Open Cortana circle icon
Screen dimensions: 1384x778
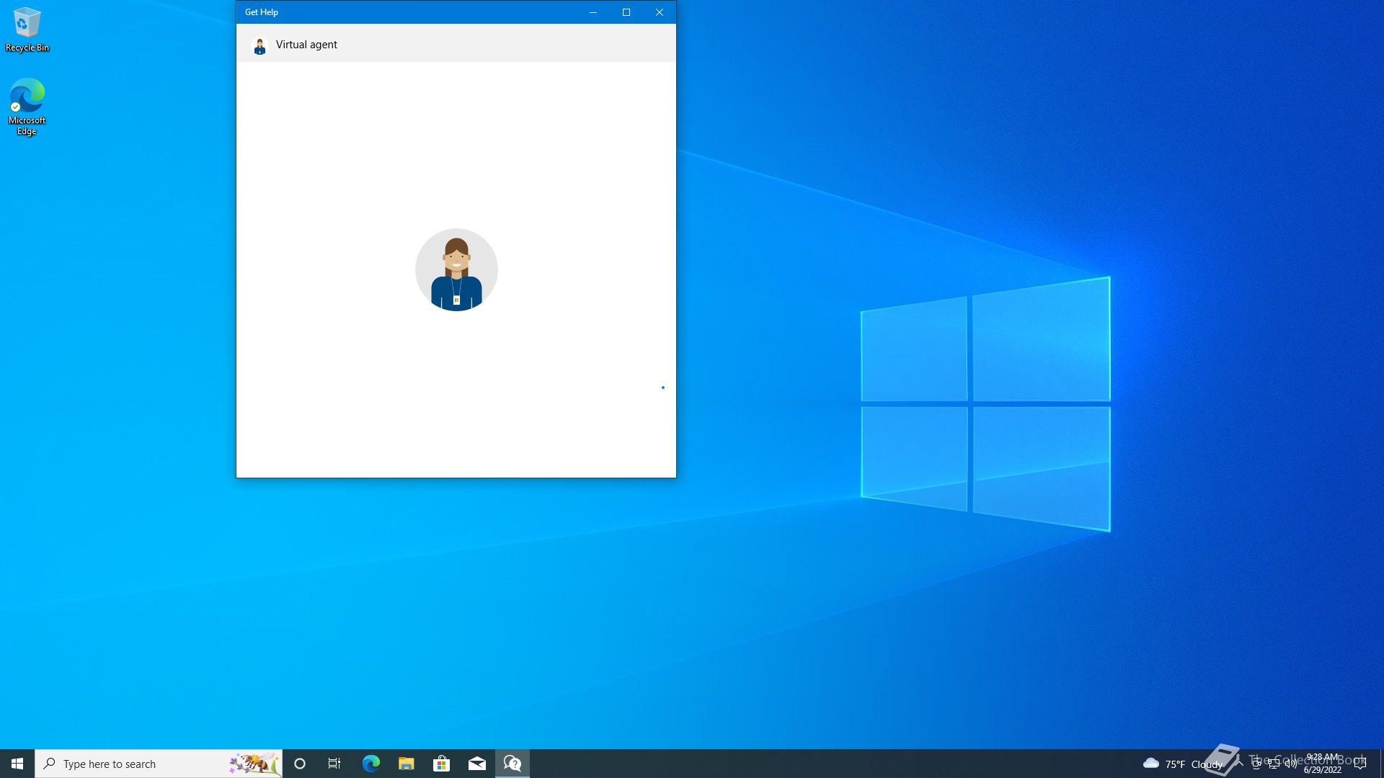[300, 764]
